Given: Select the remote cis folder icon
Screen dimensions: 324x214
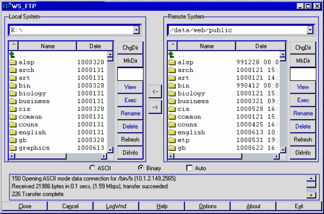Looking at the screenshot, I should 172,109.
